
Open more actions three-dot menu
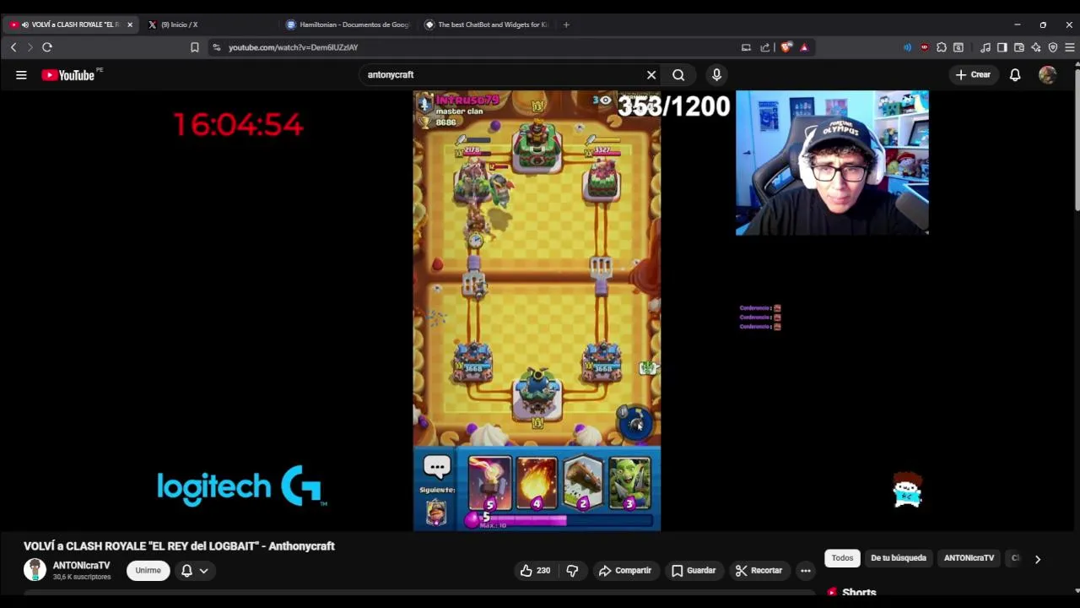pyautogui.click(x=806, y=571)
